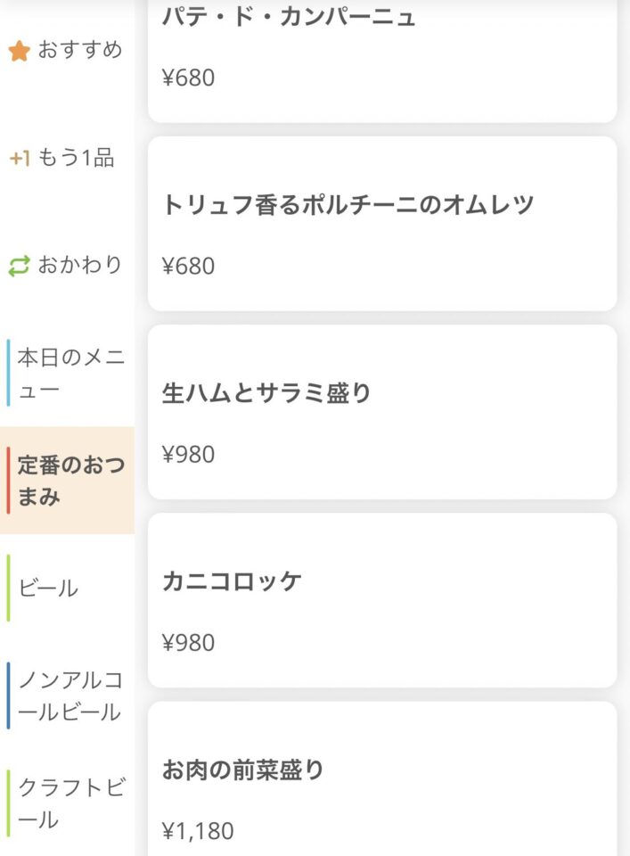This screenshot has width=630, height=856.
Task: Tap the ¥980 price under カニコロッケ
Action: [x=188, y=643]
